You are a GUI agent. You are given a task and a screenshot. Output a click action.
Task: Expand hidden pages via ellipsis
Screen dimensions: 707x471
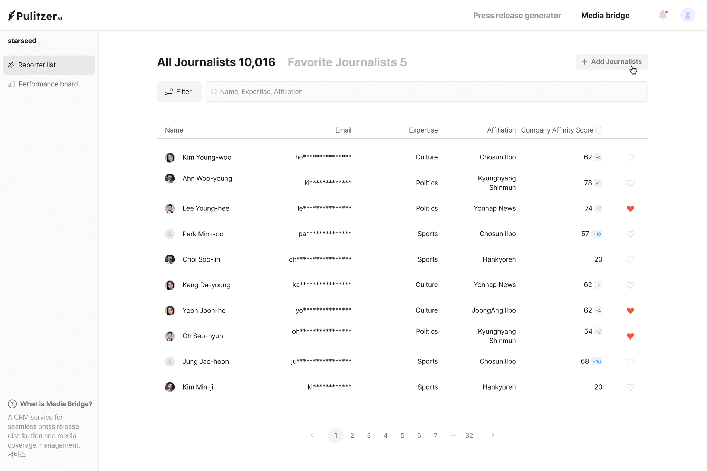coord(452,435)
